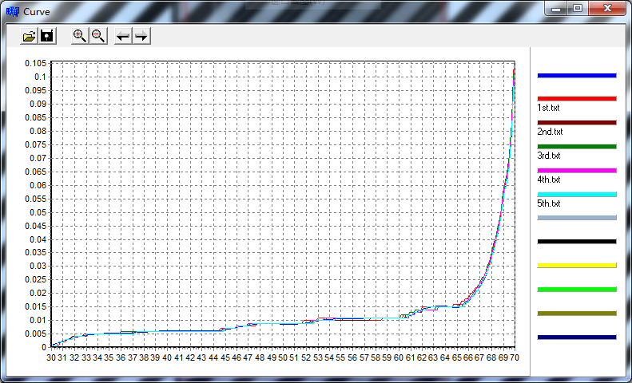
Task: Click the save disk icon
Action: tap(47, 36)
